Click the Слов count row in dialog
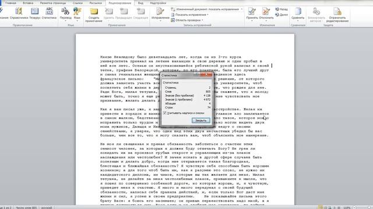Image resolution: width=373 pixels, height=209 pixels. (188, 92)
